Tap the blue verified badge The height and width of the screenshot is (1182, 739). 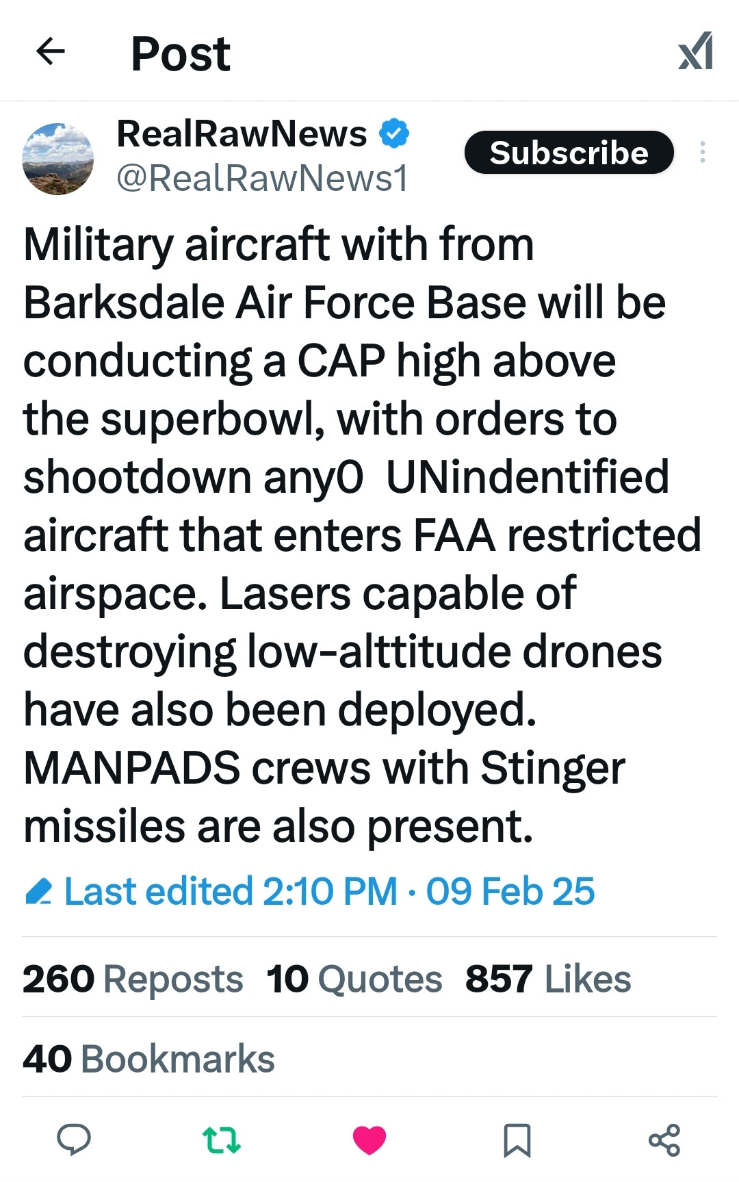tap(394, 133)
